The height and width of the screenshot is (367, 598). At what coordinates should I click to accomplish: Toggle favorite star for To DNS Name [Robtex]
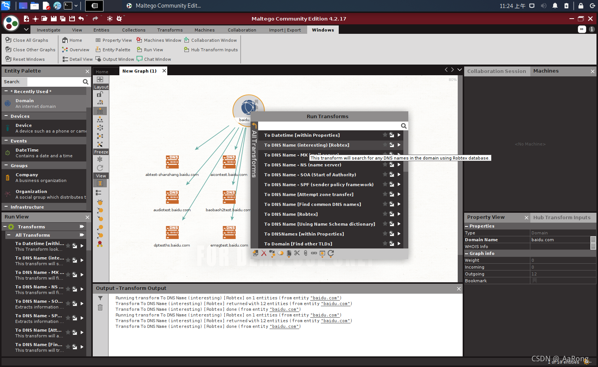(385, 214)
